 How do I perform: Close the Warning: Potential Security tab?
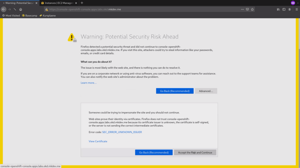[36, 3]
